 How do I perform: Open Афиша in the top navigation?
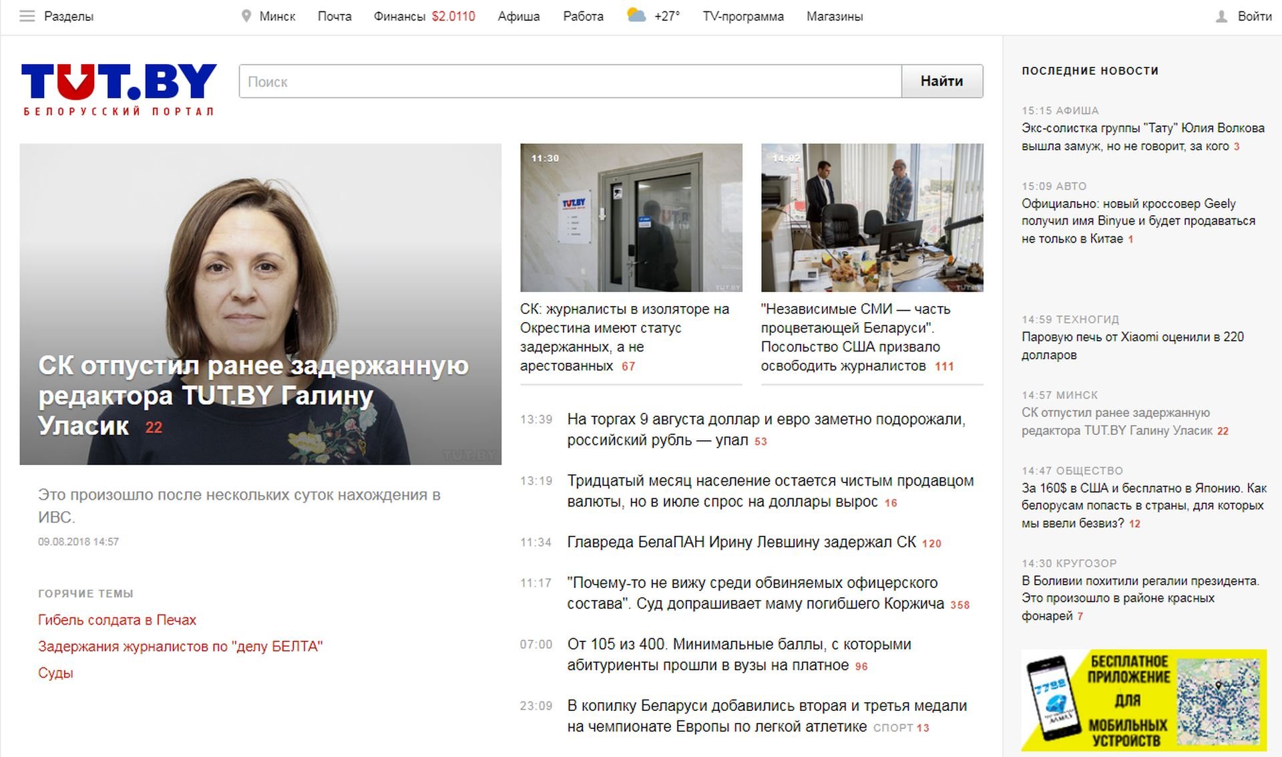(x=518, y=16)
